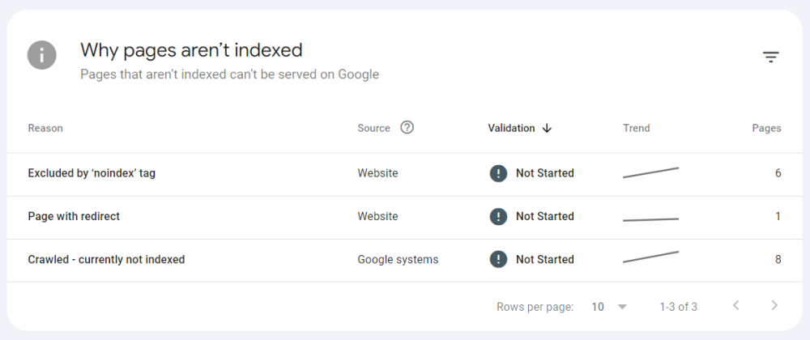The height and width of the screenshot is (340, 810).
Task: Click the trend line for redirect row
Action: 650,219
